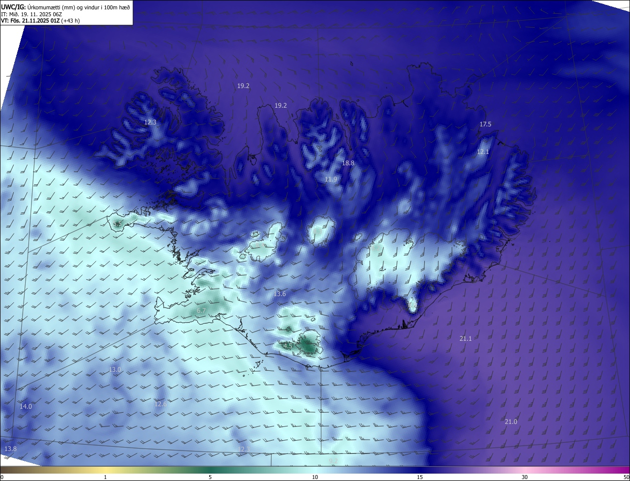
Task: Click the '5' label on the color scale
Action: click(x=210, y=477)
